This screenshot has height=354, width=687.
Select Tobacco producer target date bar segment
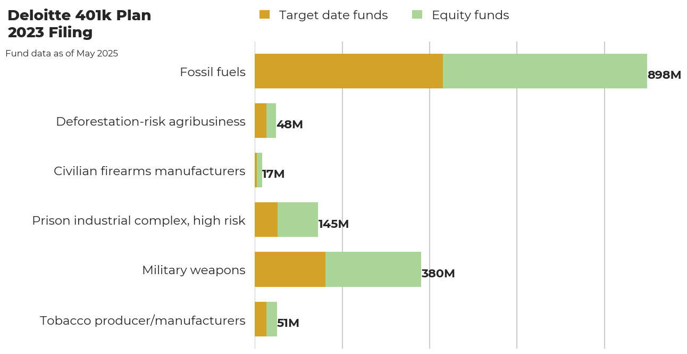click(261, 319)
